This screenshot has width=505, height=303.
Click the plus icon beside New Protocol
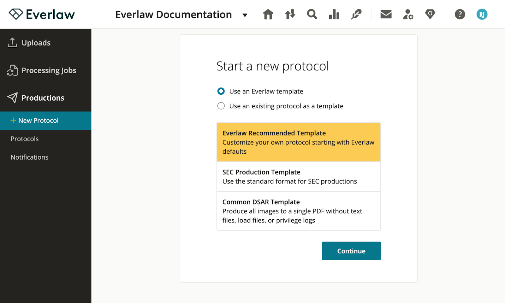point(13,120)
